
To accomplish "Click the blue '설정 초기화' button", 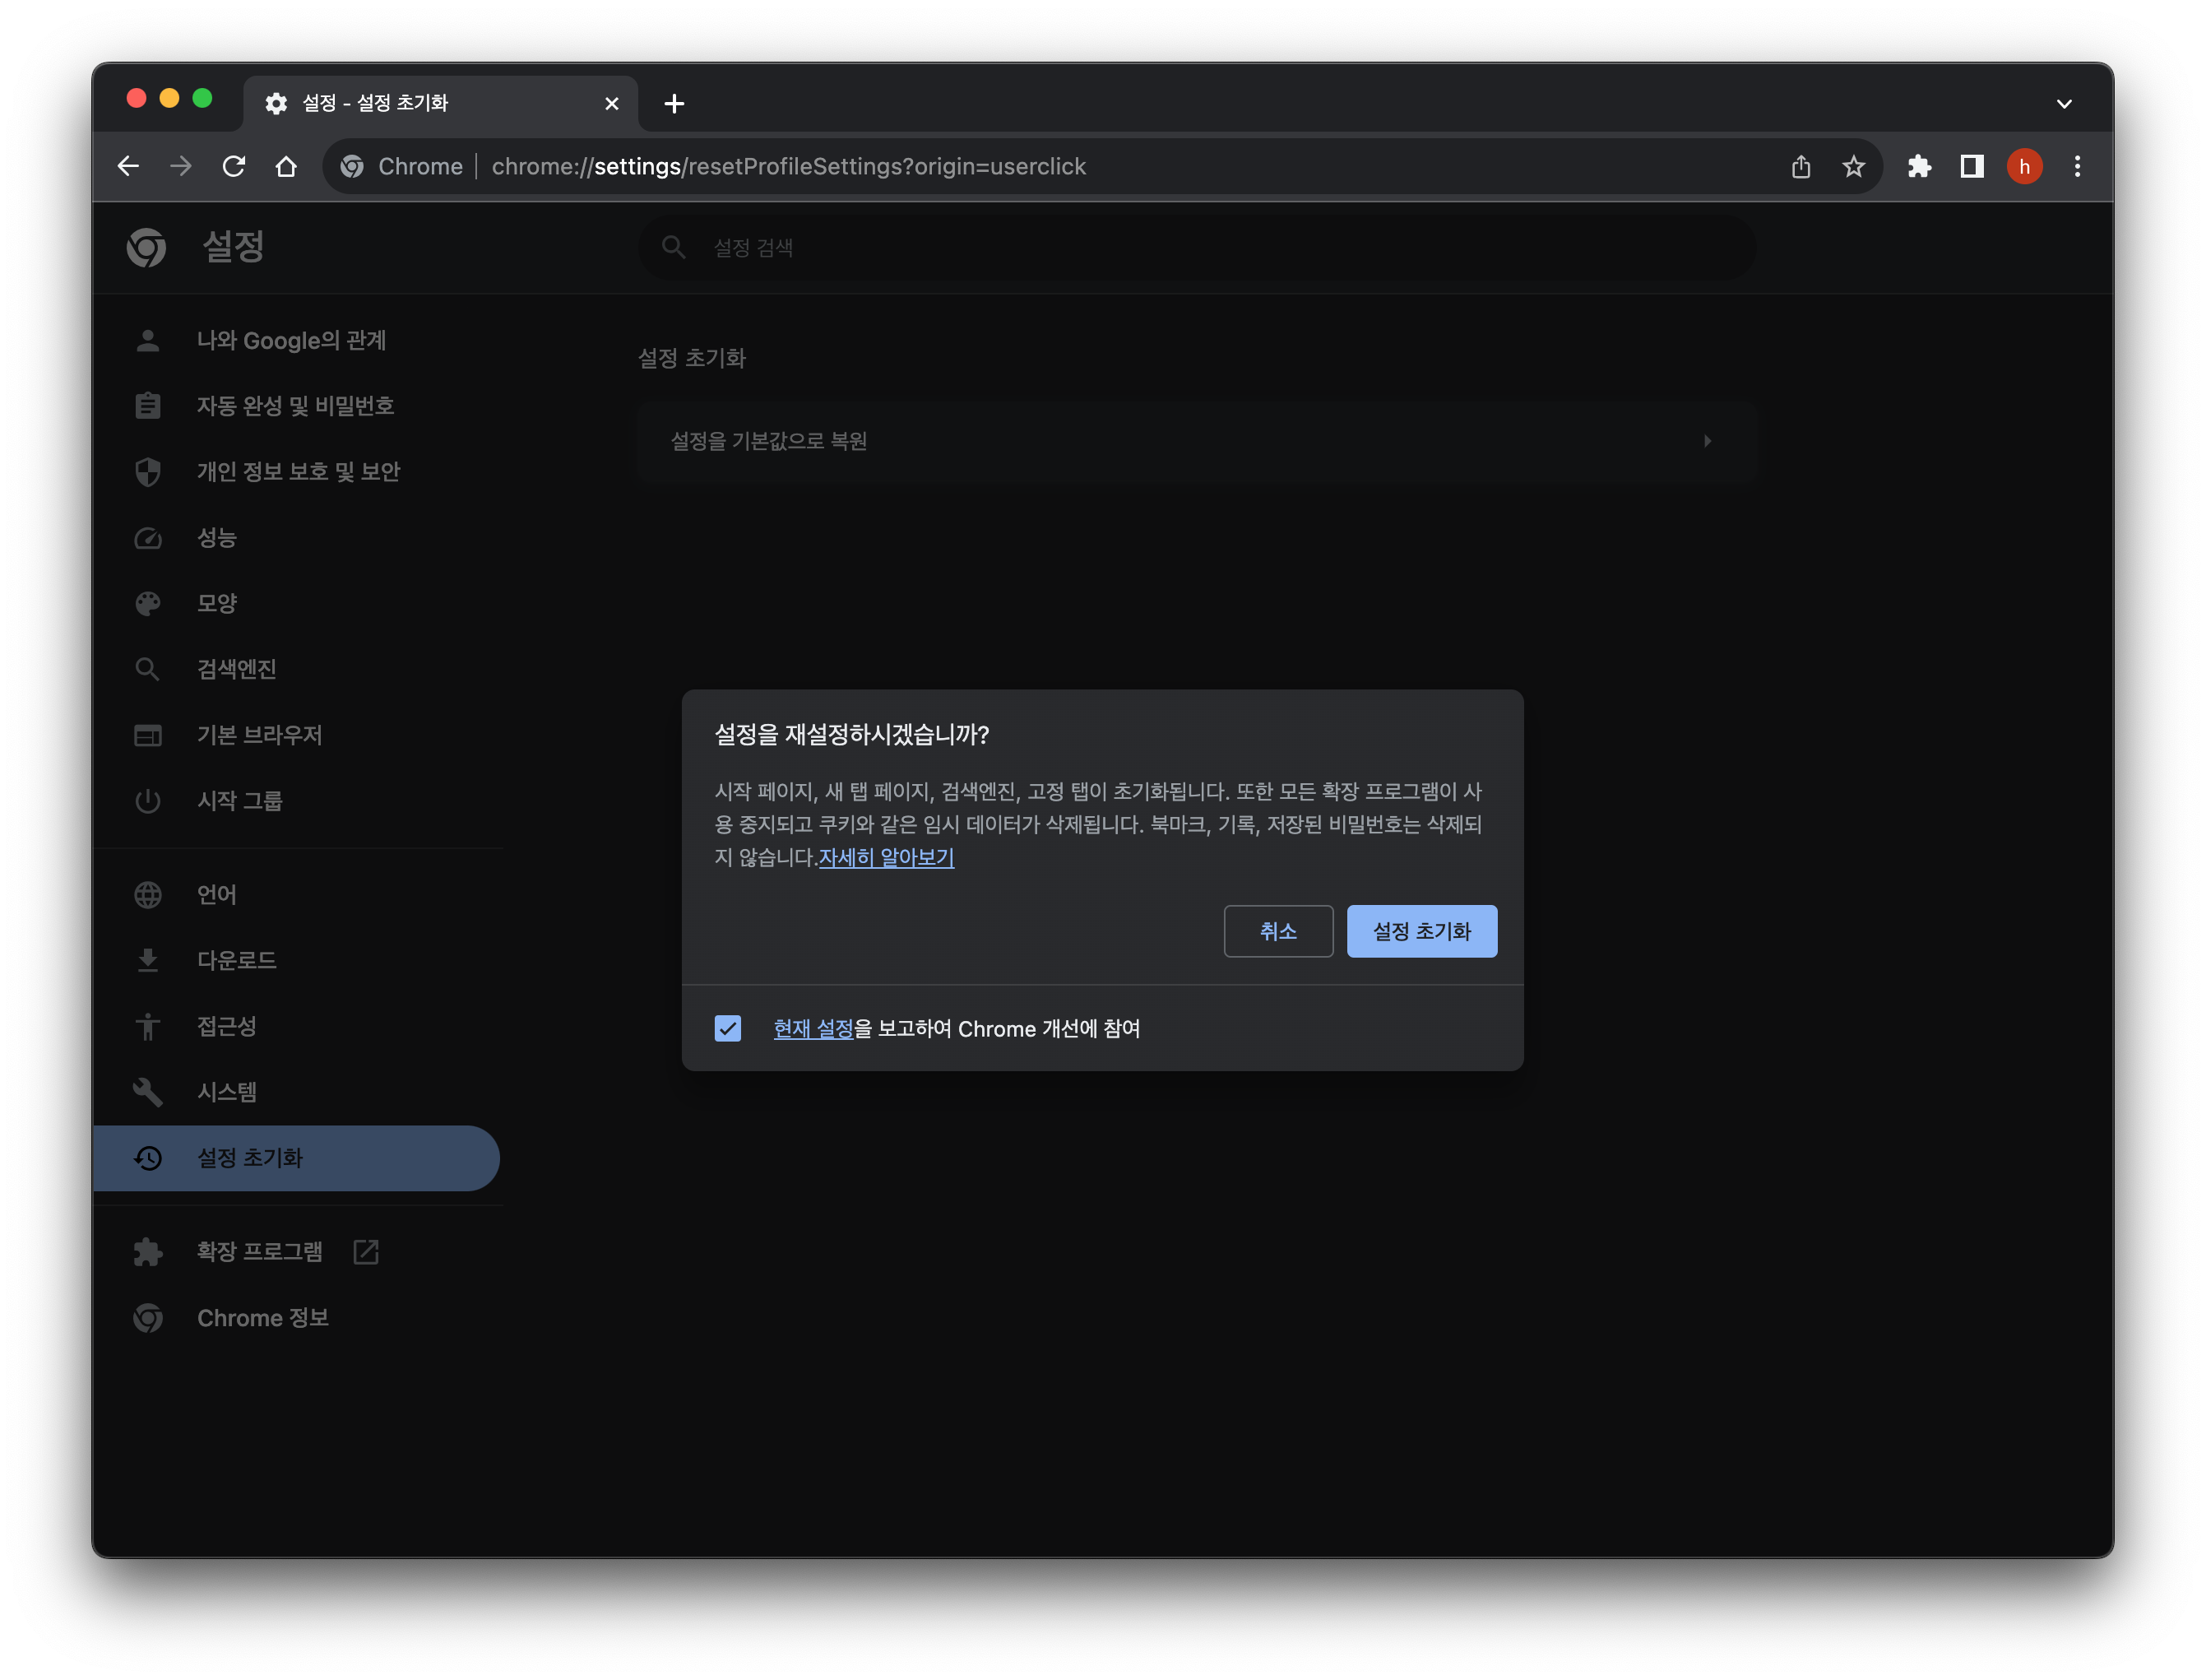I will click(1420, 931).
